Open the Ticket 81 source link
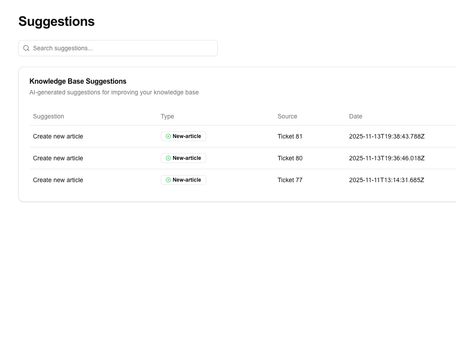This screenshot has height=342, width=456. pos(290,136)
